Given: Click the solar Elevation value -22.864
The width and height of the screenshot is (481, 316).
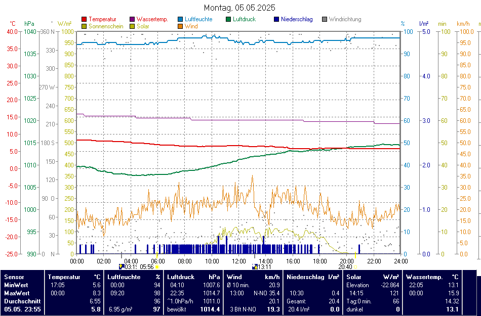Looking at the screenshot, I should [x=391, y=285].
